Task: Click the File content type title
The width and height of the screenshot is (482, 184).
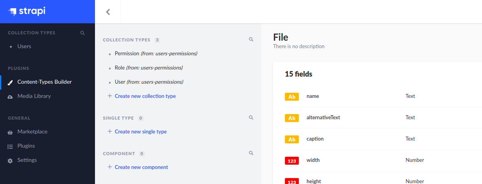Action: click(281, 37)
